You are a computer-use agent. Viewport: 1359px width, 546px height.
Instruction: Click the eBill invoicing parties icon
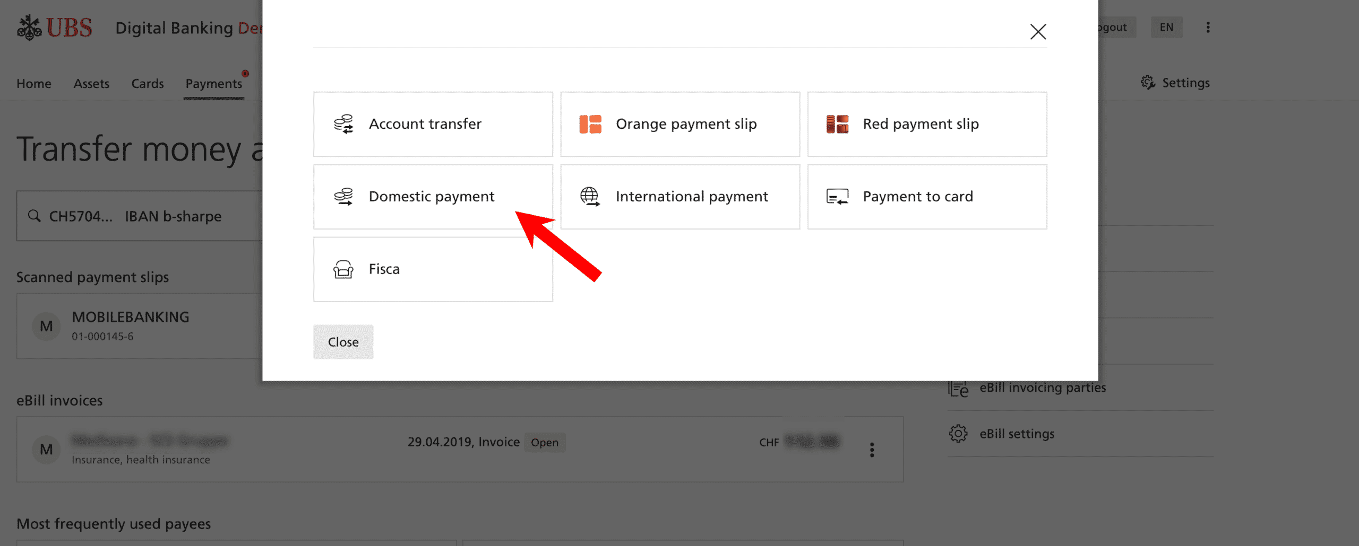click(958, 388)
